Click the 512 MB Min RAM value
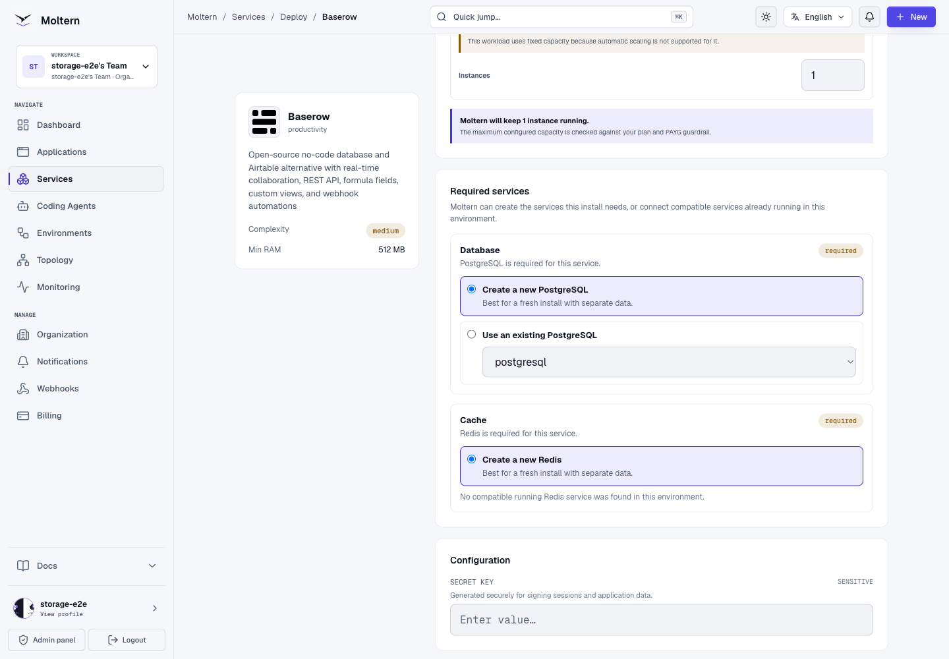The height and width of the screenshot is (659, 949). point(391,250)
